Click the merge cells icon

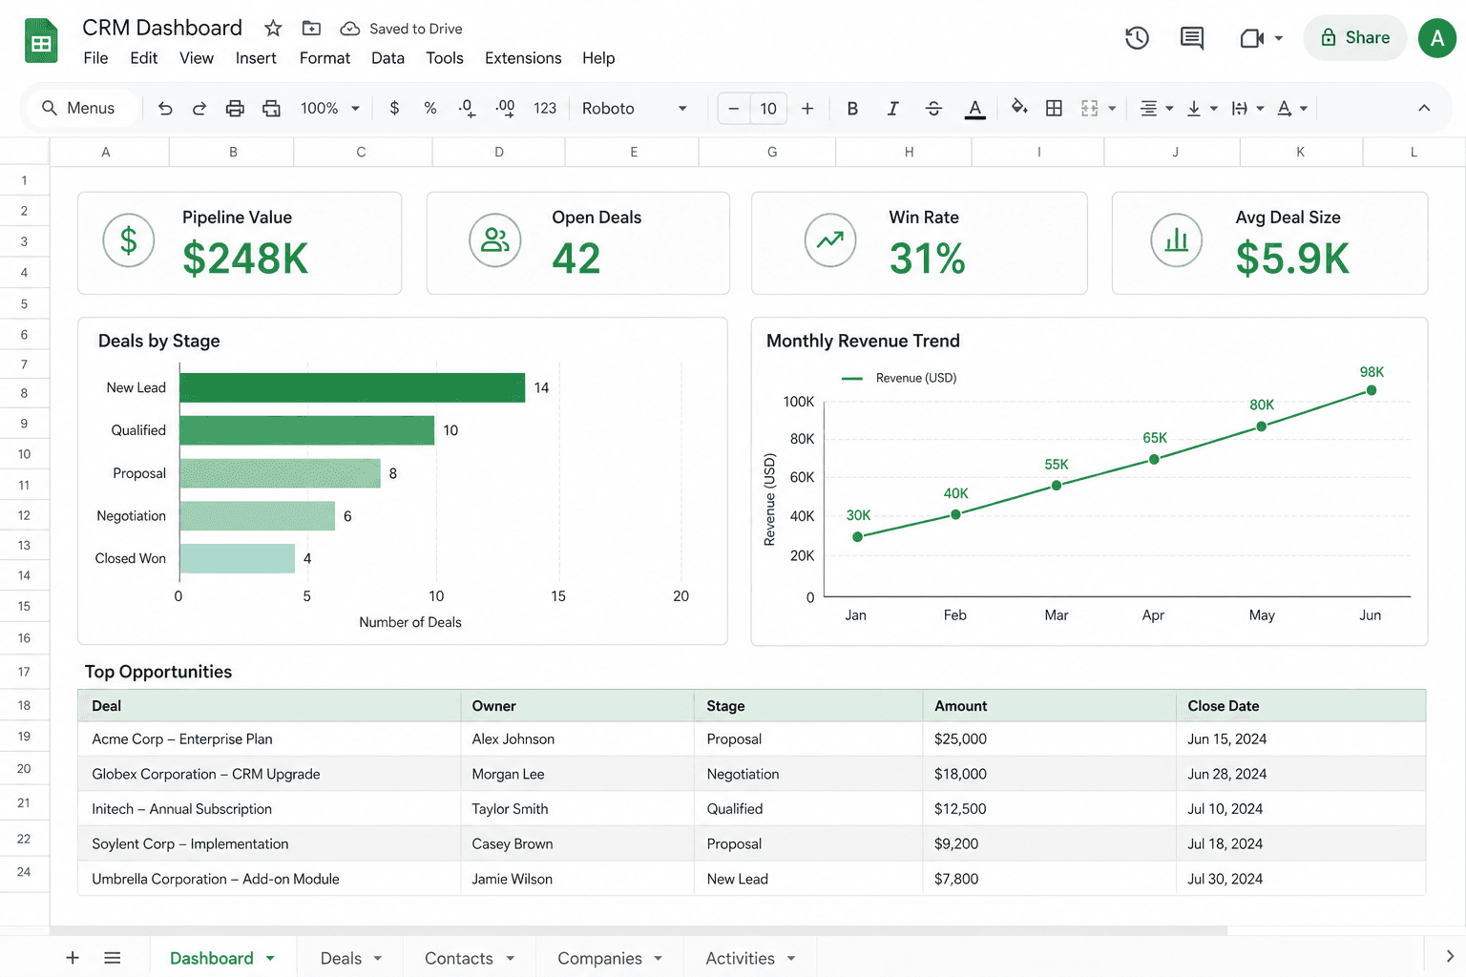(x=1090, y=109)
